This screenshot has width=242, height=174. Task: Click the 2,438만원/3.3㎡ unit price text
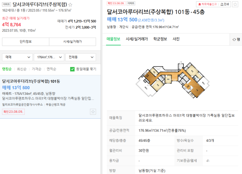click(151, 20)
